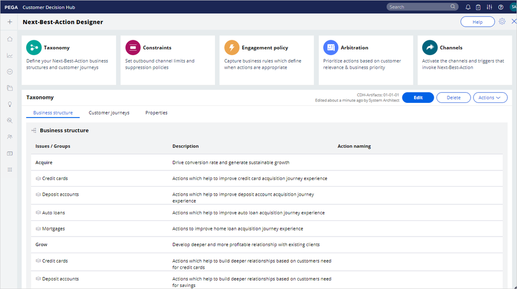
Task: Select the Engagement policy lightning icon
Action: (232, 47)
